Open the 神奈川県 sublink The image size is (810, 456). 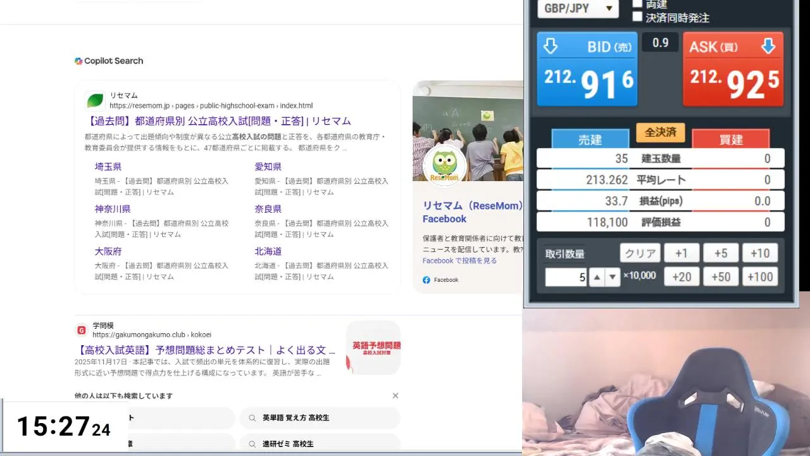(x=113, y=209)
